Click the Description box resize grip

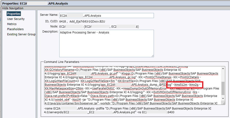pos(153,56)
